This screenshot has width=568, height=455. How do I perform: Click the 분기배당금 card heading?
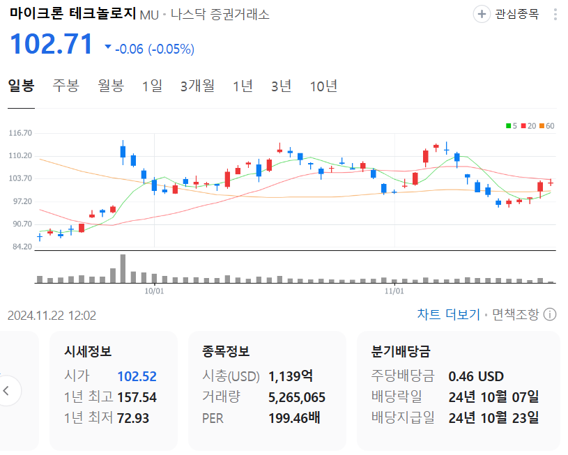[401, 351]
